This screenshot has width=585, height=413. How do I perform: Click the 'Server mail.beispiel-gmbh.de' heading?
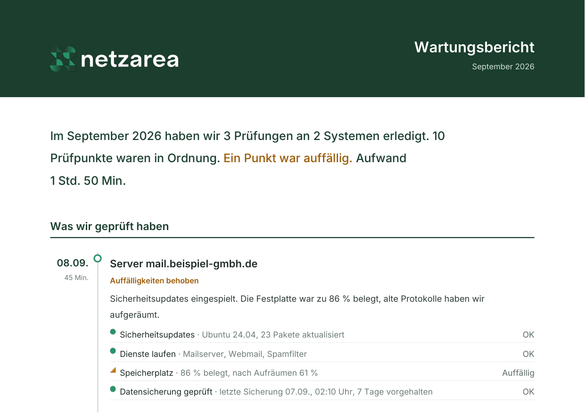pyautogui.click(x=184, y=264)
